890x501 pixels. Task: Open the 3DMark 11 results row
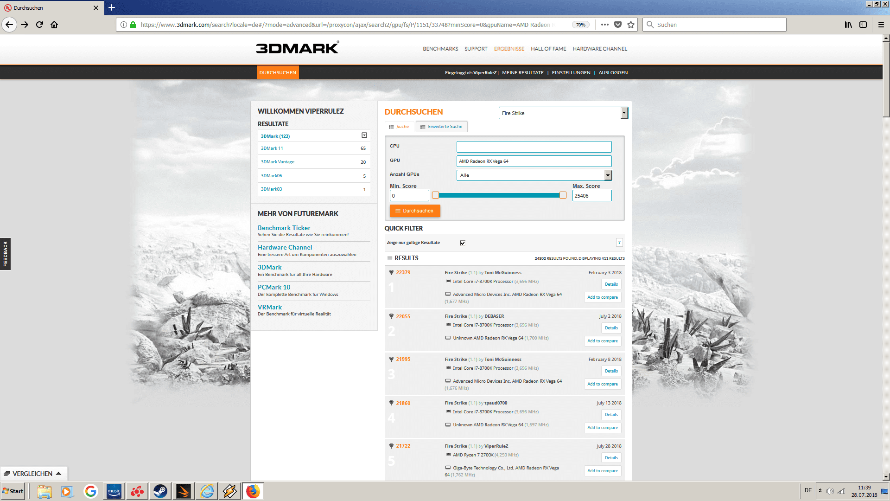click(x=313, y=148)
